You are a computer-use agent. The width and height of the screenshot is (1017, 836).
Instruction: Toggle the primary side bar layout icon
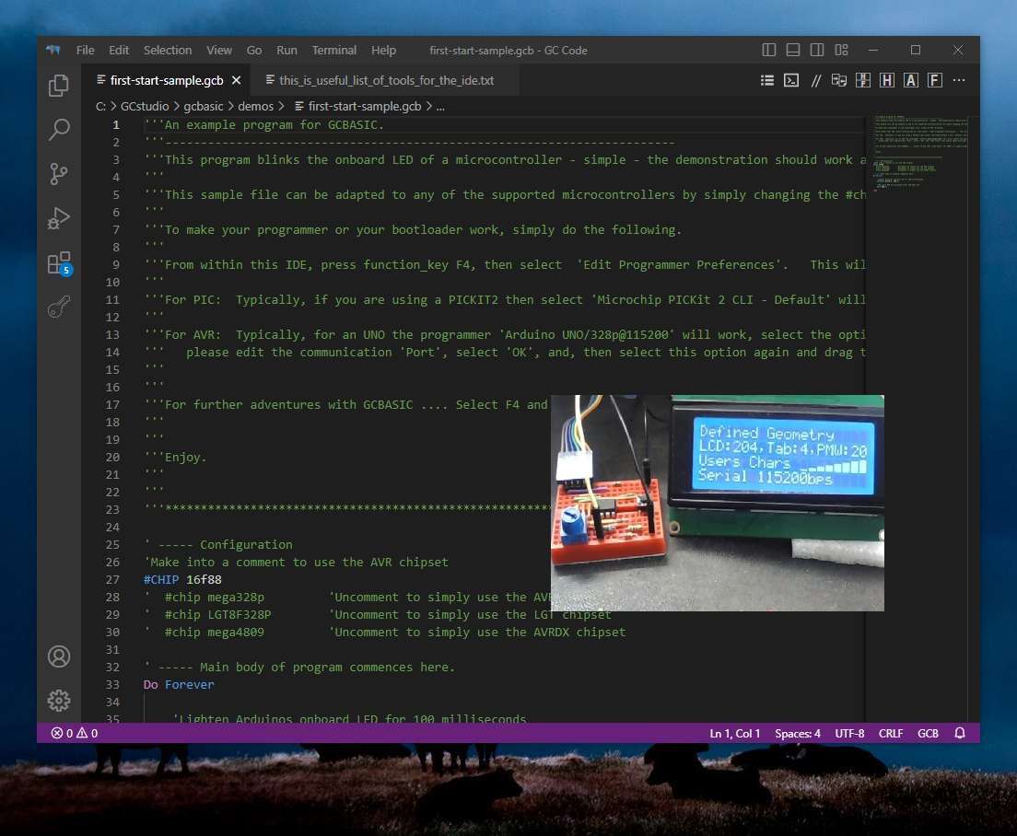point(769,50)
